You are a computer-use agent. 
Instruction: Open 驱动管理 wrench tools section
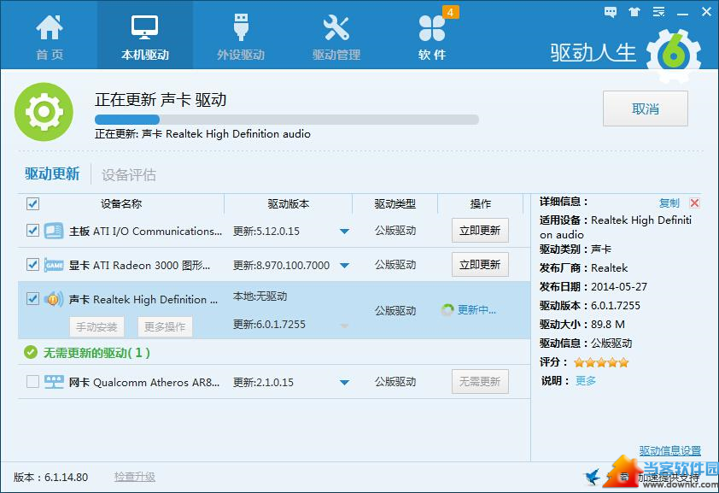(x=336, y=35)
